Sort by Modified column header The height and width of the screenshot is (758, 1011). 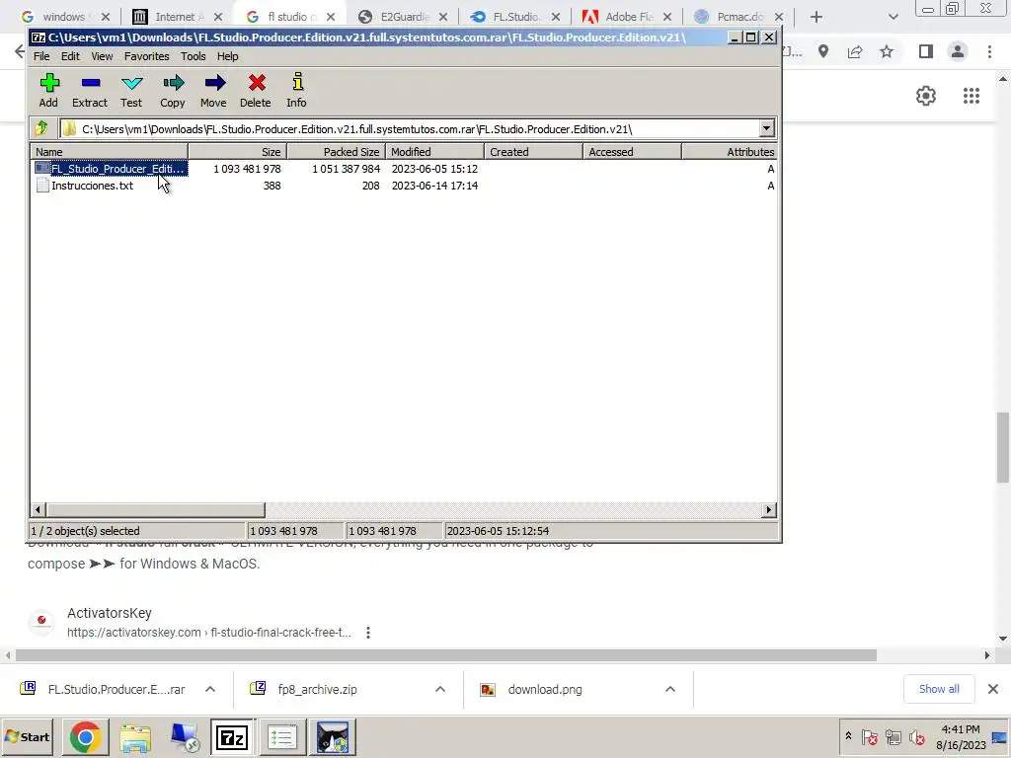tap(434, 151)
